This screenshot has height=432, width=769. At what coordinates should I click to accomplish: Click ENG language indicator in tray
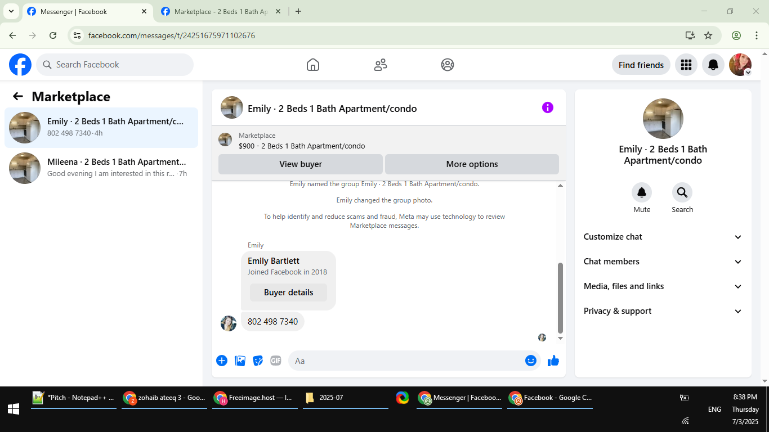click(714, 409)
